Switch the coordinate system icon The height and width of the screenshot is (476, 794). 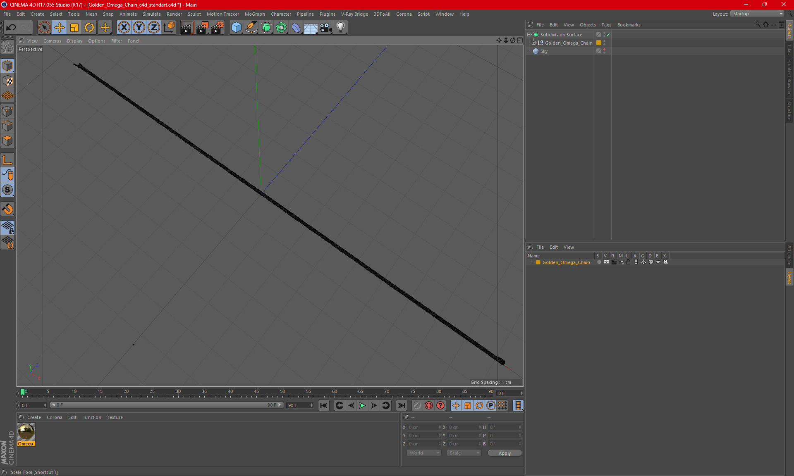(x=169, y=28)
